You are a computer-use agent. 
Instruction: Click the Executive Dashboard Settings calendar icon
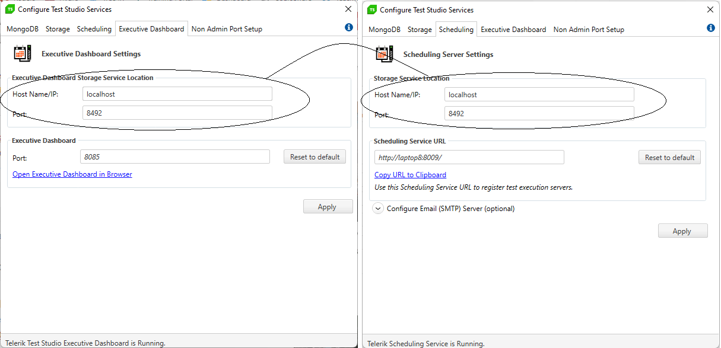21,53
